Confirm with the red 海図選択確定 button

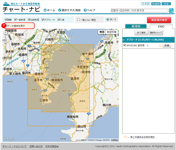tap(159, 20)
